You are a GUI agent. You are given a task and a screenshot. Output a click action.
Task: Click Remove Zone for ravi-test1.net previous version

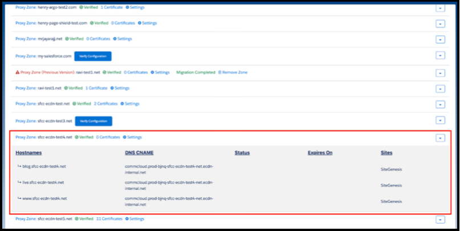[x=233, y=72]
